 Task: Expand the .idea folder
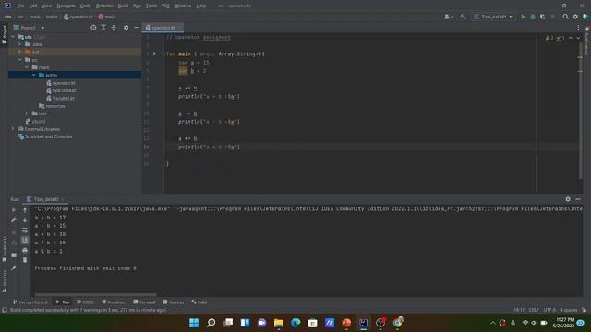(x=20, y=44)
